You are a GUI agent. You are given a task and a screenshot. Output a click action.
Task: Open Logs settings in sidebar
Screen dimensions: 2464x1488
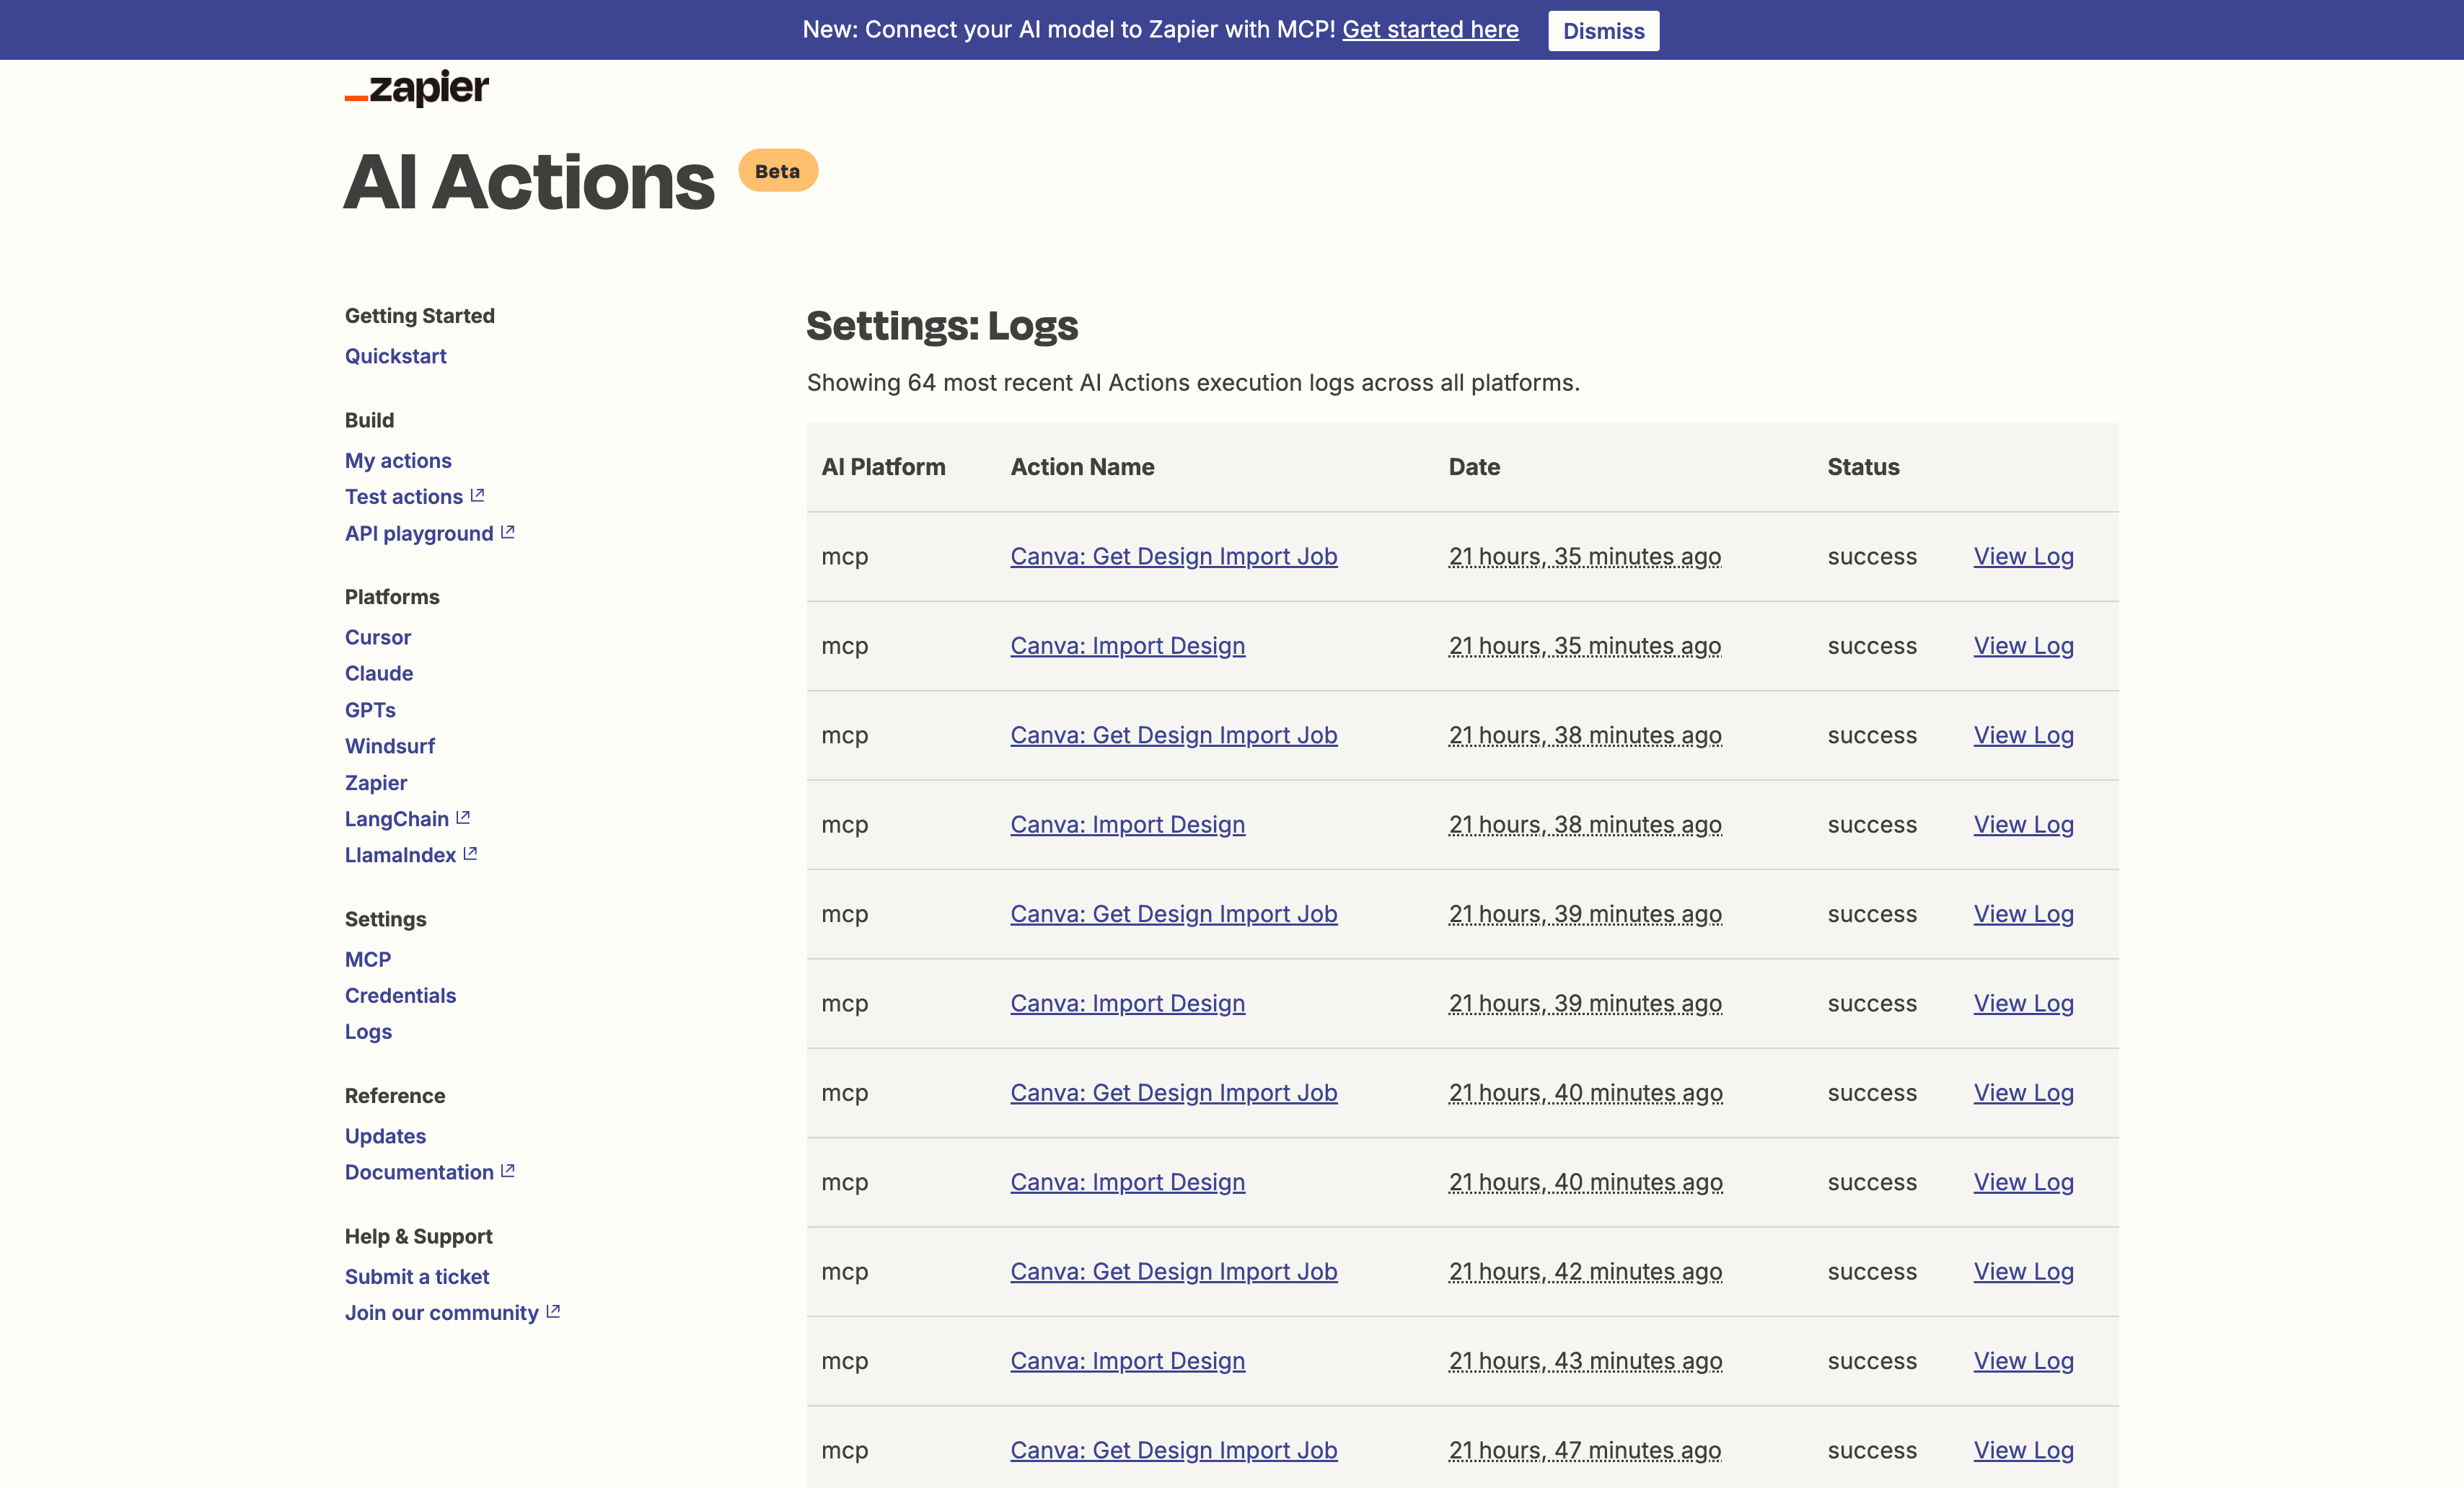[x=368, y=1032]
